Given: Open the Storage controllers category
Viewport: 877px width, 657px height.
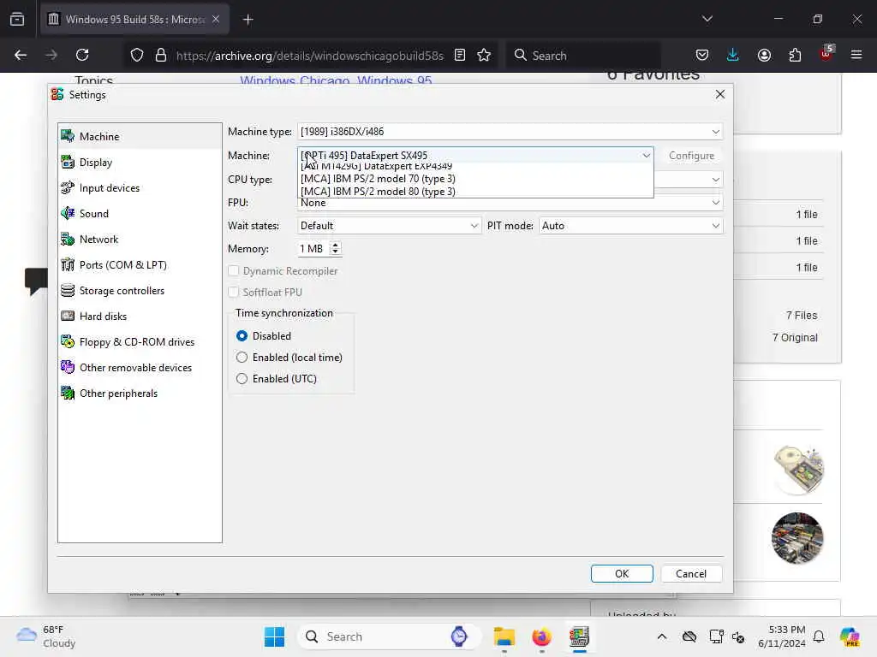Looking at the screenshot, I should click(x=140, y=291).
